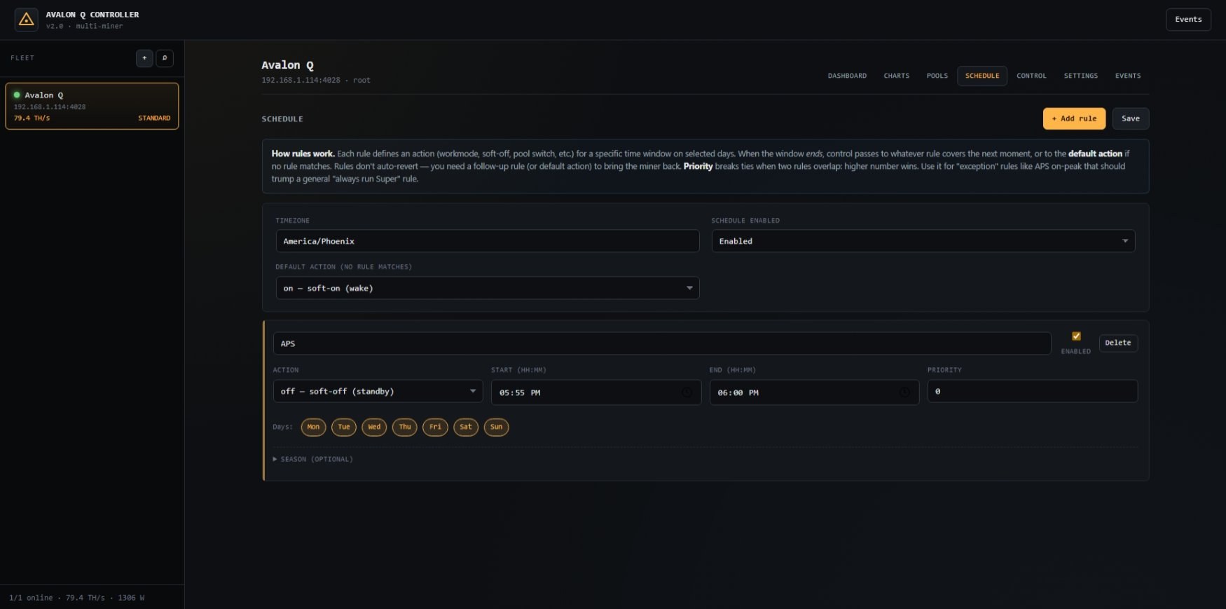Image resolution: width=1226 pixels, height=609 pixels.
Task: Delete the APS rule
Action: click(1118, 343)
